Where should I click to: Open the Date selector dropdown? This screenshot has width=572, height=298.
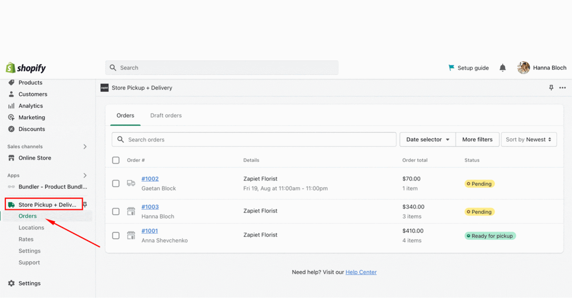(428, 139)
